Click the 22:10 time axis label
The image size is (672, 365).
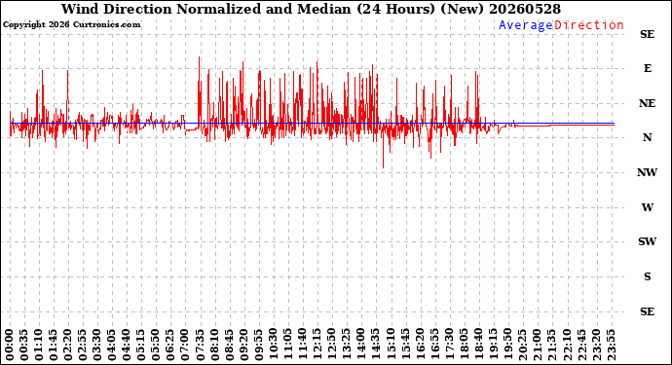click(567, 345)
